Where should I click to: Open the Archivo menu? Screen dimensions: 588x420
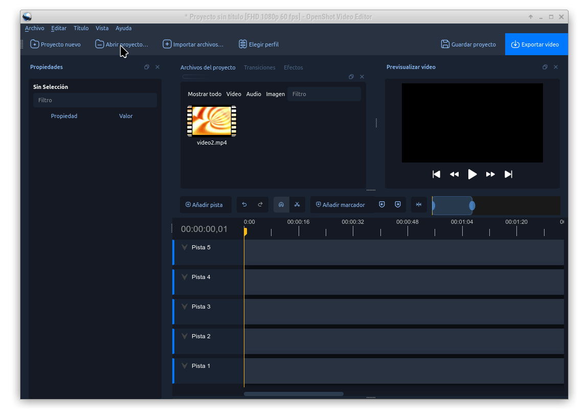click(34, 28)
